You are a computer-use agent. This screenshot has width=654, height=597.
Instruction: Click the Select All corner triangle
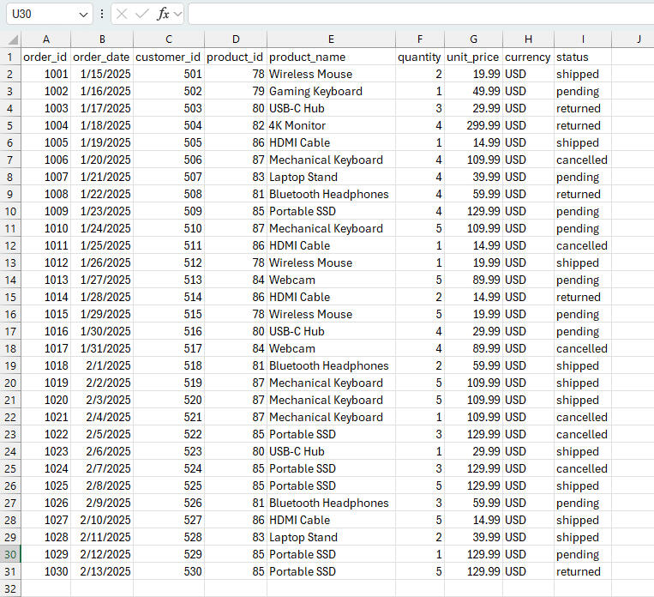pyautogui.click(x=13, y=39)
